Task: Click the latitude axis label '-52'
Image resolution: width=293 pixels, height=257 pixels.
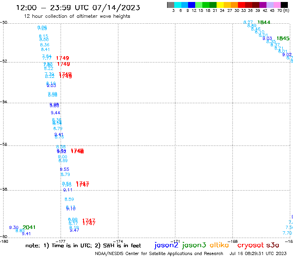Action: [x=4, y=61]
